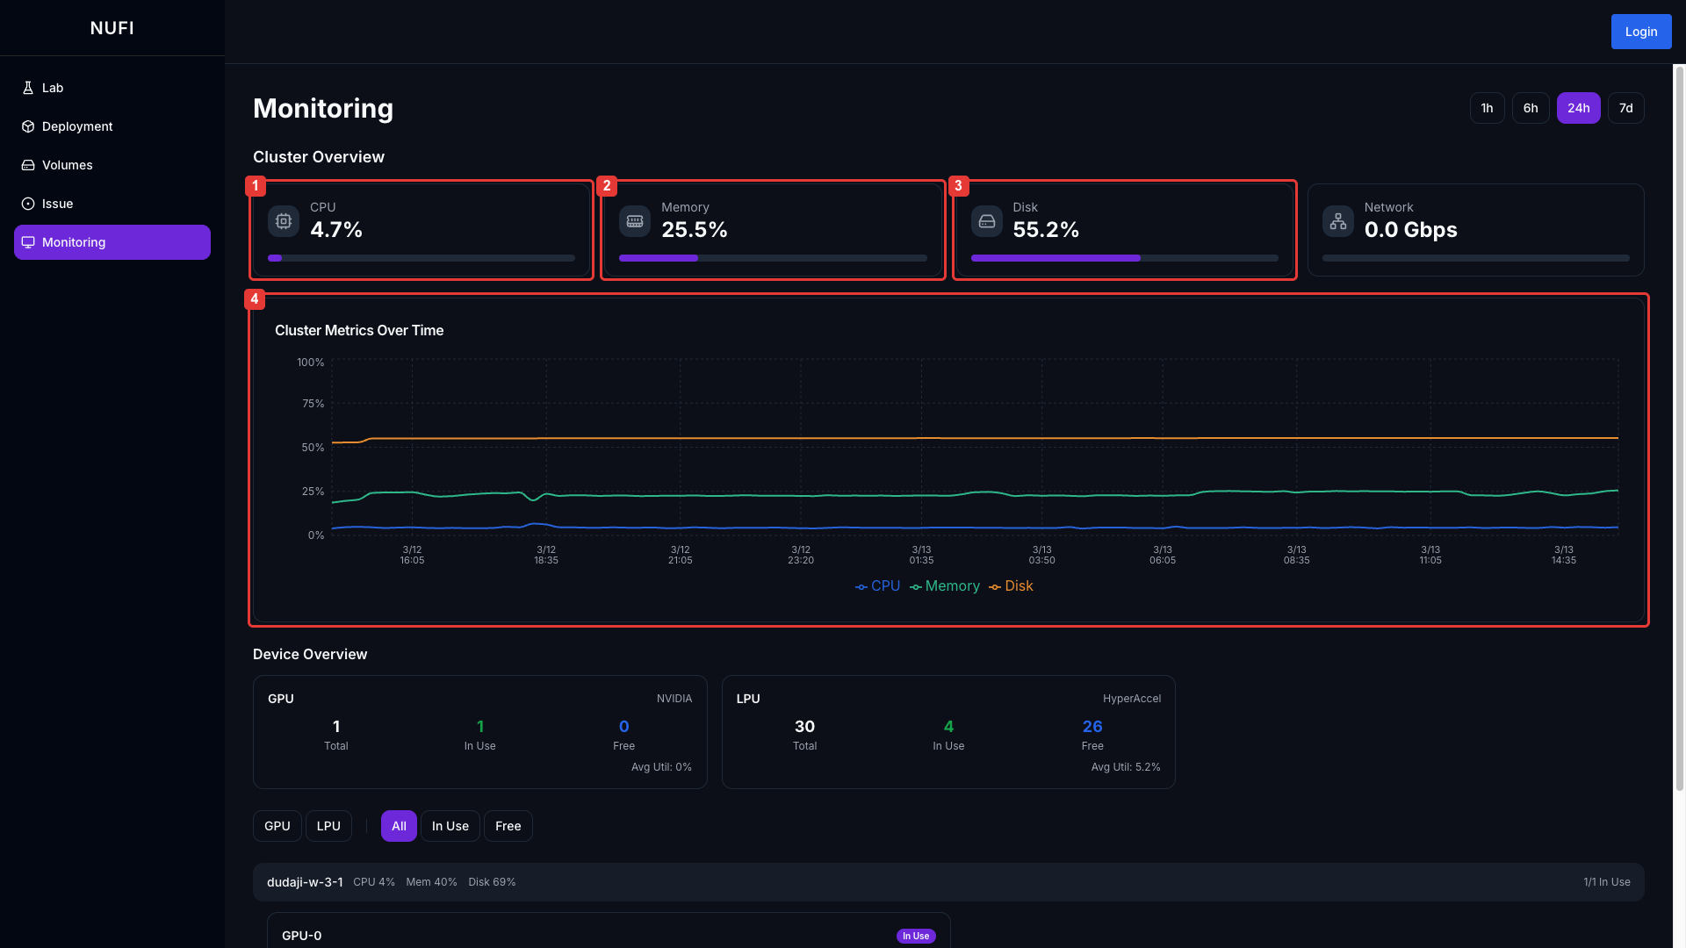
Task: Click the Deployment cube icon
Action: 28,126
